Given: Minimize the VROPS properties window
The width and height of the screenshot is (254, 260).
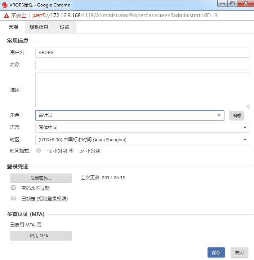Looking at the screenshot, I should (223, 4).
